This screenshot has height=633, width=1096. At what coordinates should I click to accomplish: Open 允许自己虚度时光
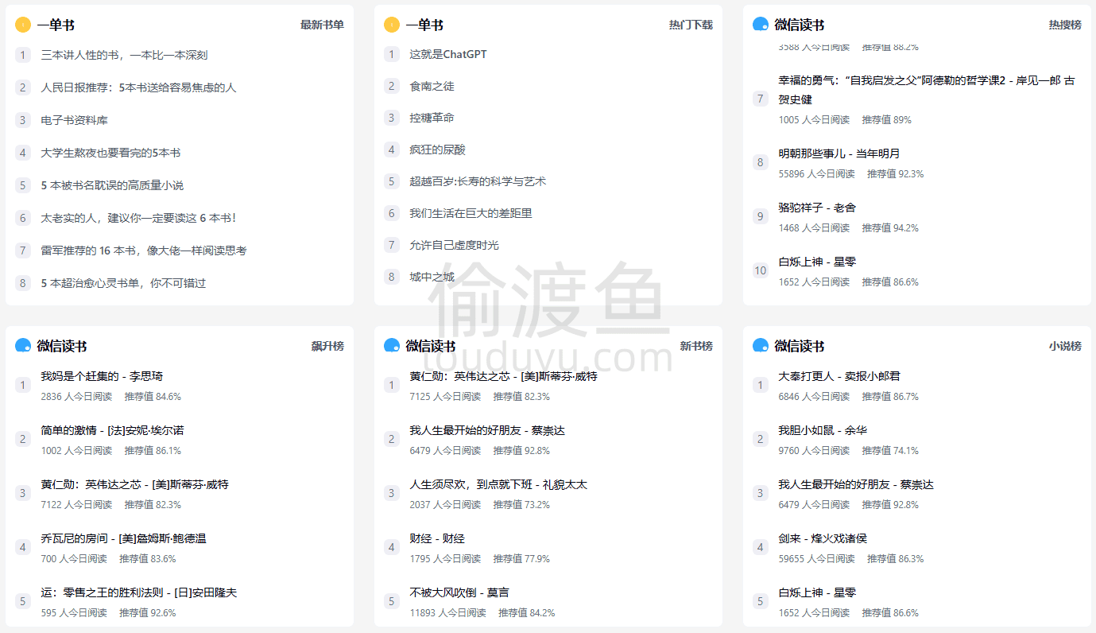[x=454, y=245]
